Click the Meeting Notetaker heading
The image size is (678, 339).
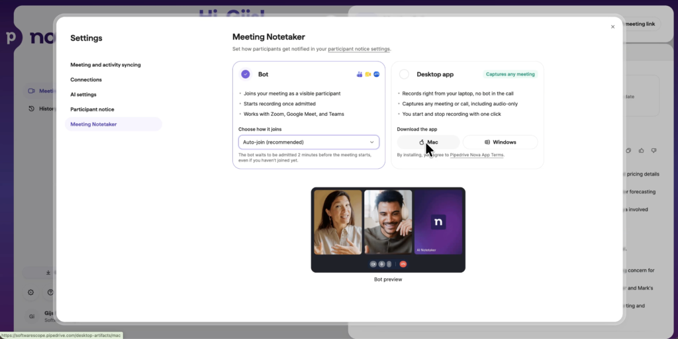(269, 37)
